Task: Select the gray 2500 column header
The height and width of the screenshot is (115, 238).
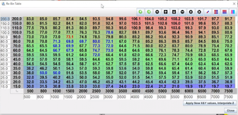Action: click(x=96, y=91)
